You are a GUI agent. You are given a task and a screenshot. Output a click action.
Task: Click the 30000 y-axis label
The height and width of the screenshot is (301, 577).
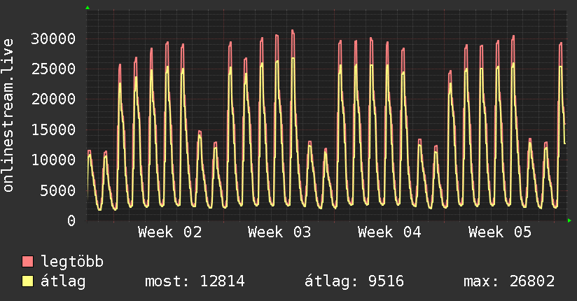coord(53,38)
